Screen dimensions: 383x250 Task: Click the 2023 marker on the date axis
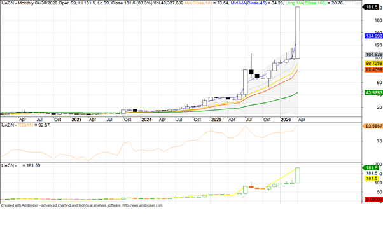76,120
